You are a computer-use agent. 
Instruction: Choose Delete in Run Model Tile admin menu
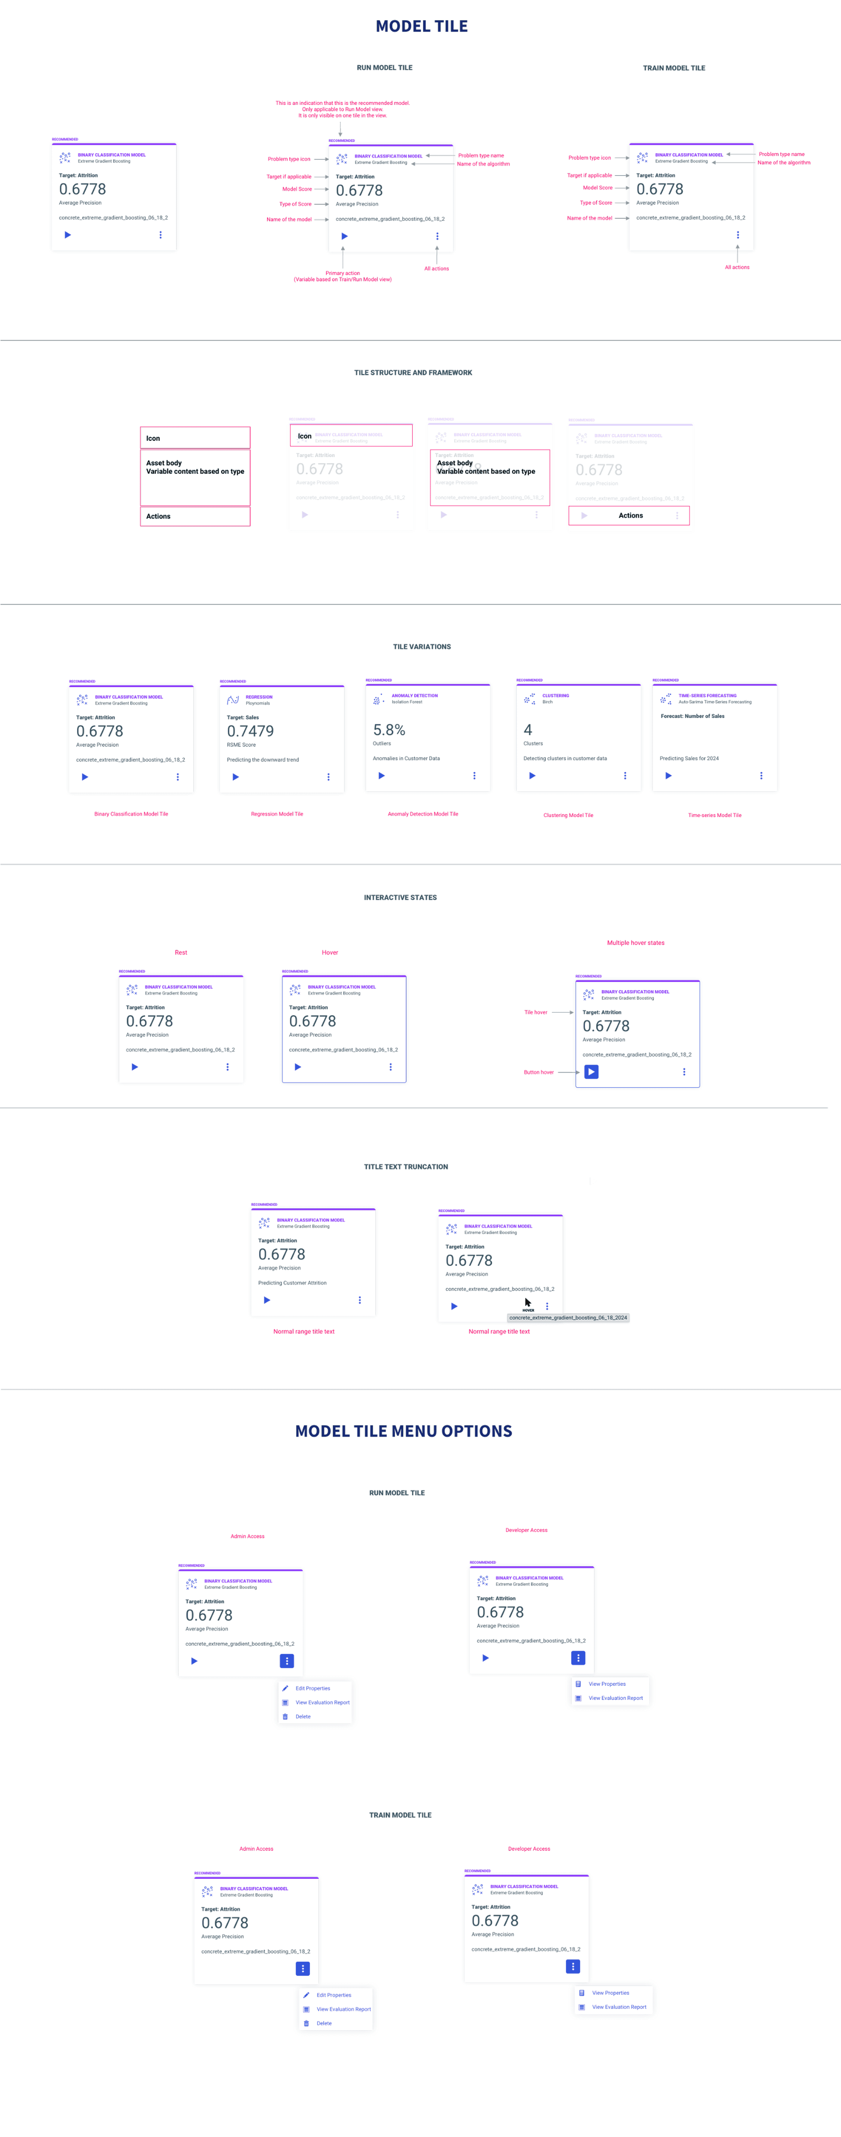pos(303,1716)
